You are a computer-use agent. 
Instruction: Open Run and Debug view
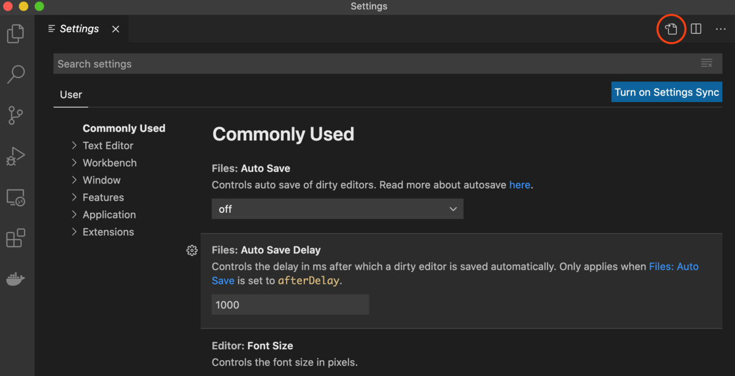[x=15, y=157]
